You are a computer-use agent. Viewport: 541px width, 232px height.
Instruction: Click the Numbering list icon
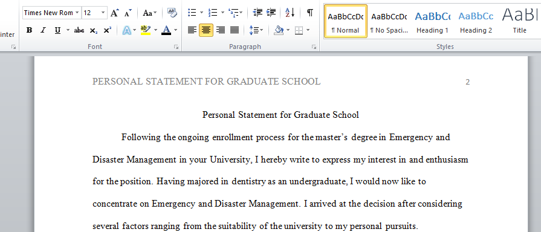coord(213,13)
